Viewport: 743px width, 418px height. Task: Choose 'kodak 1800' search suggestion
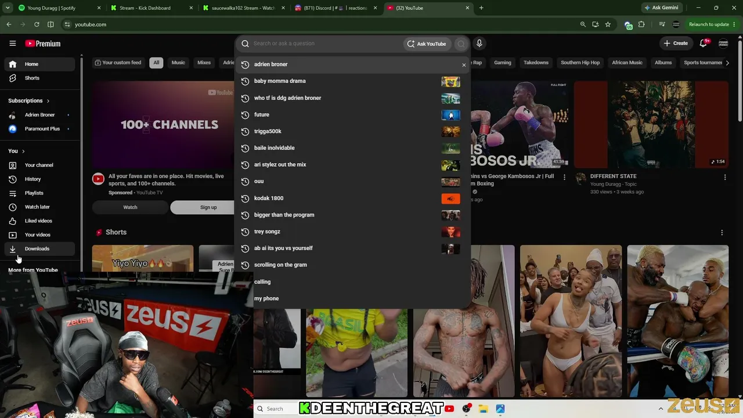coord(352,199)
